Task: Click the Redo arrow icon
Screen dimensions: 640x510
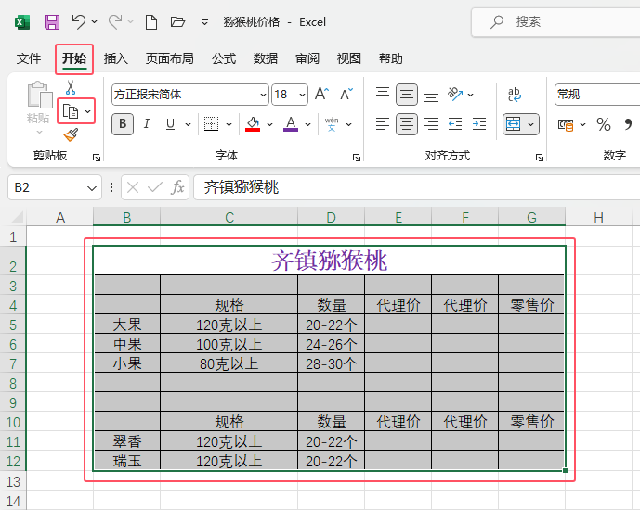Action: tap(114, 21)
